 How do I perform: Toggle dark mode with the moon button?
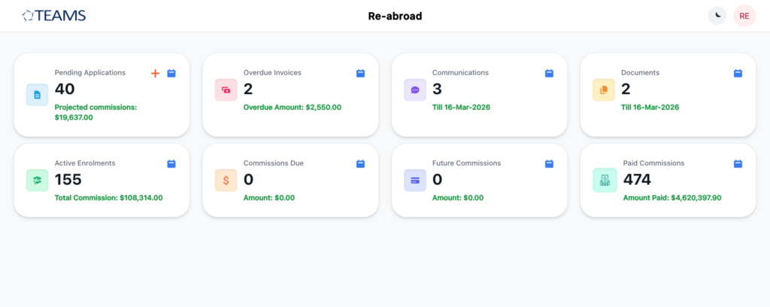click(x=717, y=15)
